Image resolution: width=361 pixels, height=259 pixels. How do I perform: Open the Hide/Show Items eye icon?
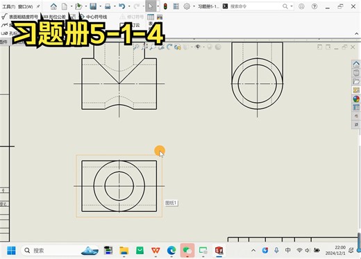point(198,47)
